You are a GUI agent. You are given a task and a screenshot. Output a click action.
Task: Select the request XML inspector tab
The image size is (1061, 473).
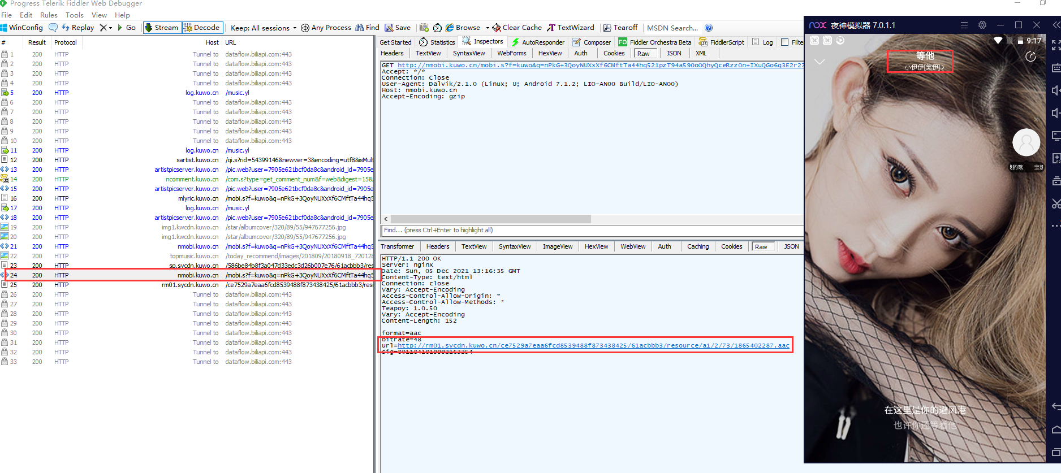[701, 53]
